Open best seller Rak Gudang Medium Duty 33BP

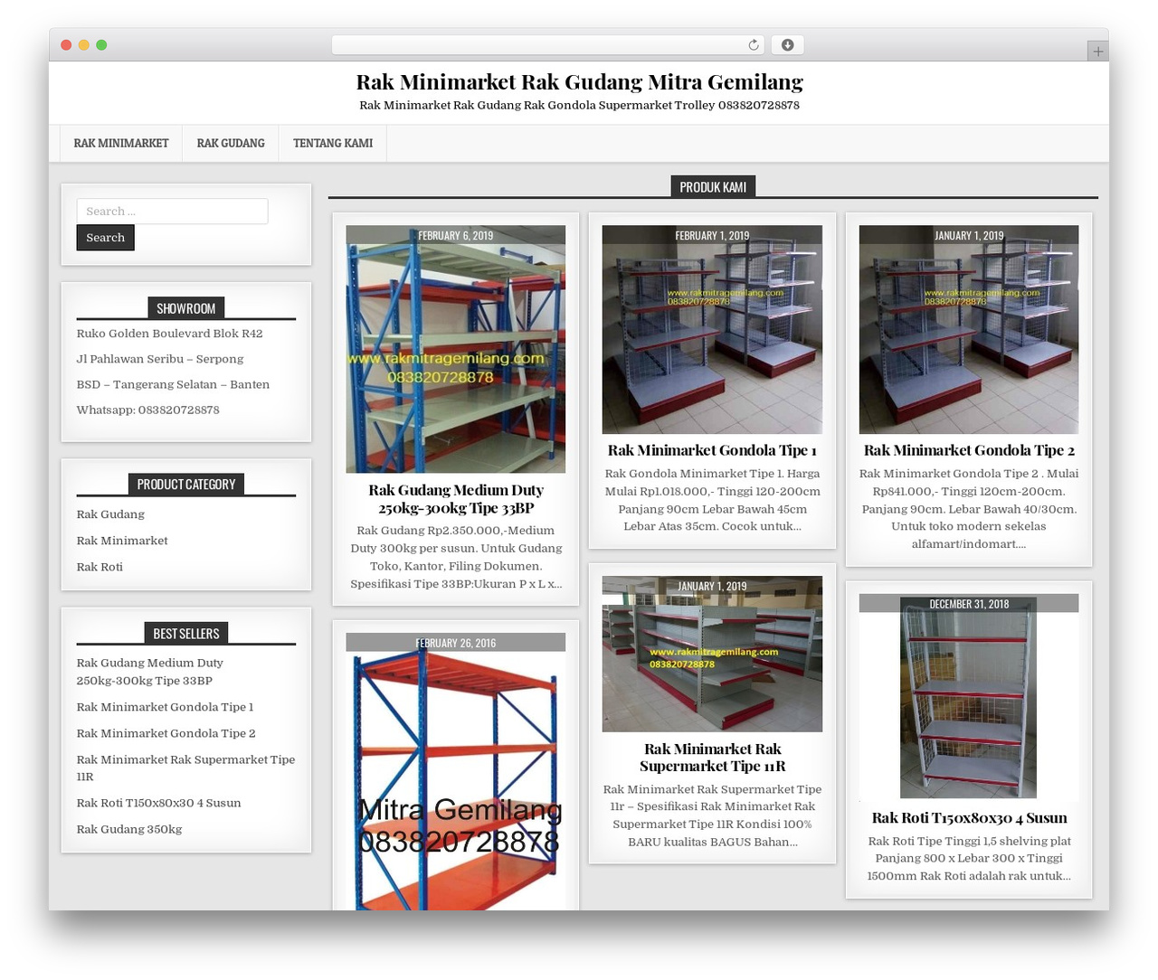coord(149,672)
